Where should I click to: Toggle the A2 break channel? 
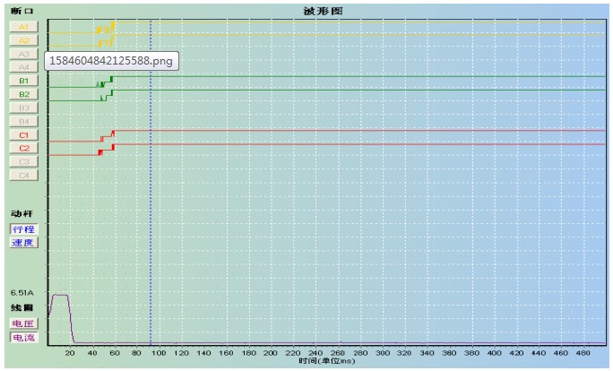(23, 40)
